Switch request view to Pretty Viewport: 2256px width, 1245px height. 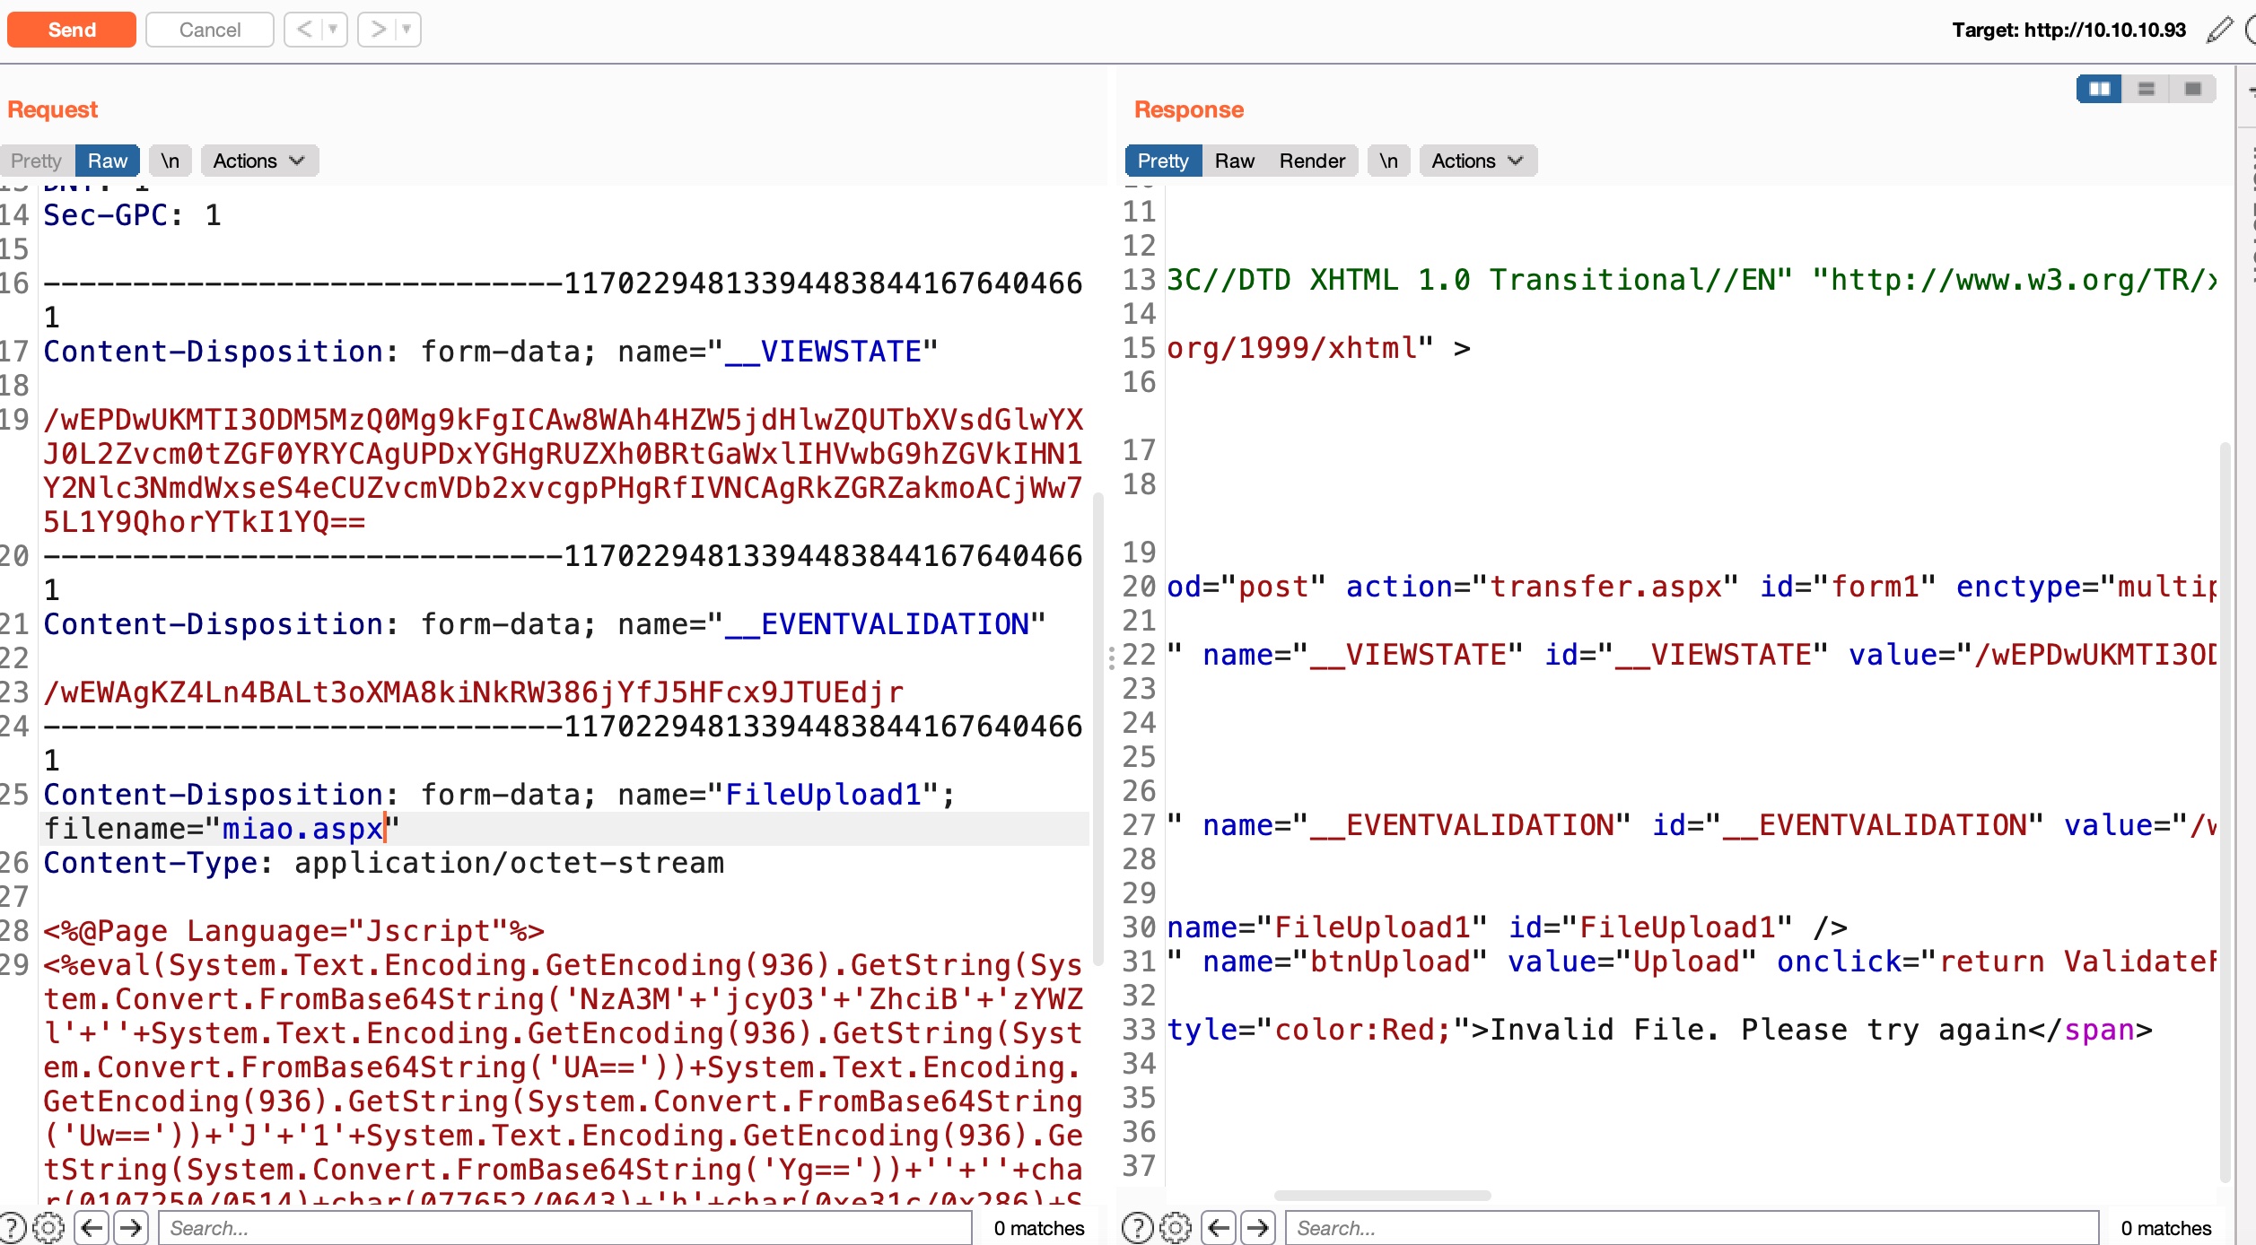pos(36,161)
